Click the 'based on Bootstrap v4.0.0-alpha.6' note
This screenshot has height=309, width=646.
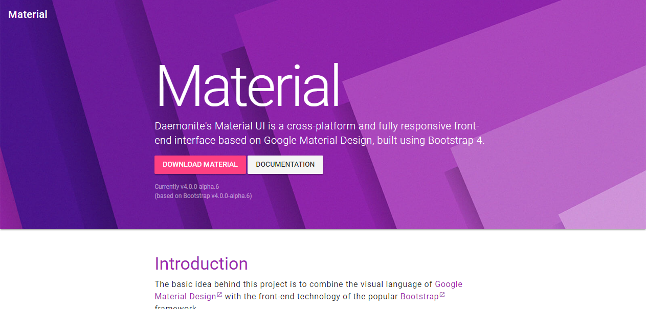pos(203,196)
